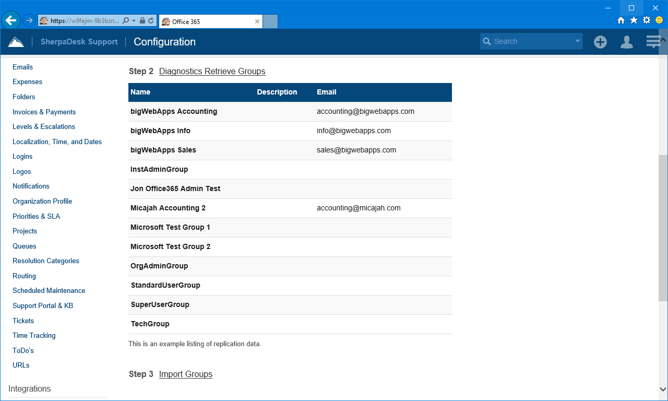This screenshot has width=668, height=401.
Task: Click the add new item plus icon
Action: point(600,42)
